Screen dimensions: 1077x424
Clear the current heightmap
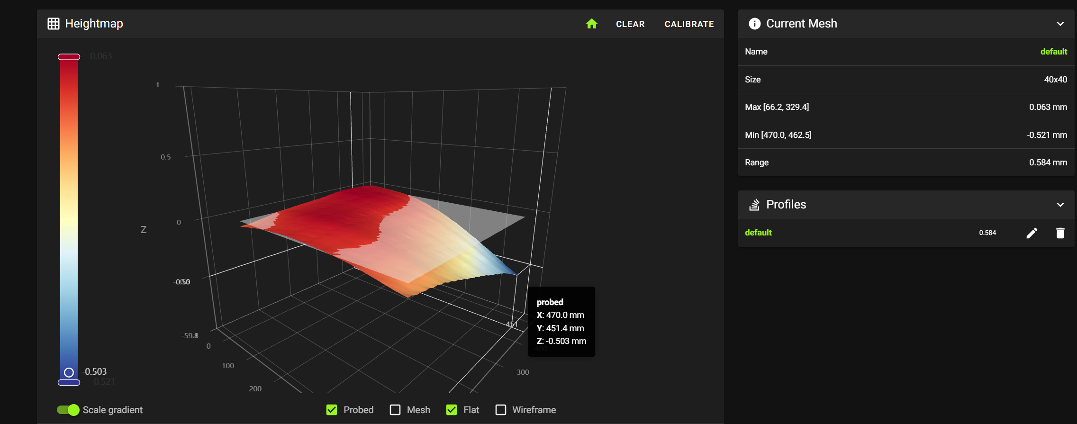[x=630, y=24]
